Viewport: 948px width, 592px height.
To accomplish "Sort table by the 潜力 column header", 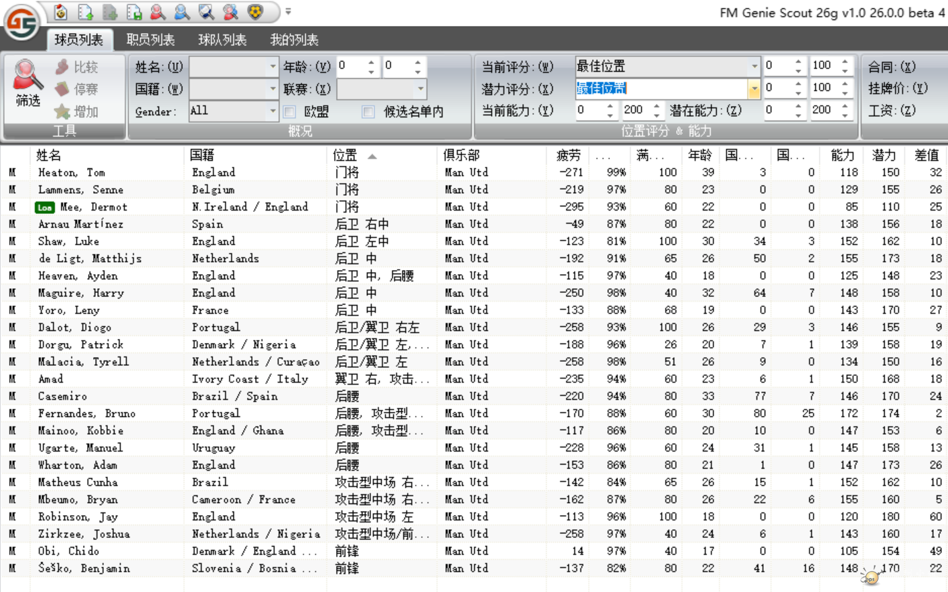I will tap(884, 155).
